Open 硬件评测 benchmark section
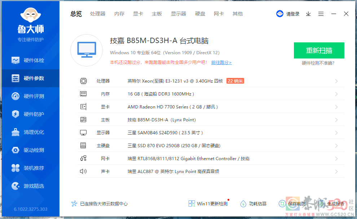 click(x=31, y=96)
